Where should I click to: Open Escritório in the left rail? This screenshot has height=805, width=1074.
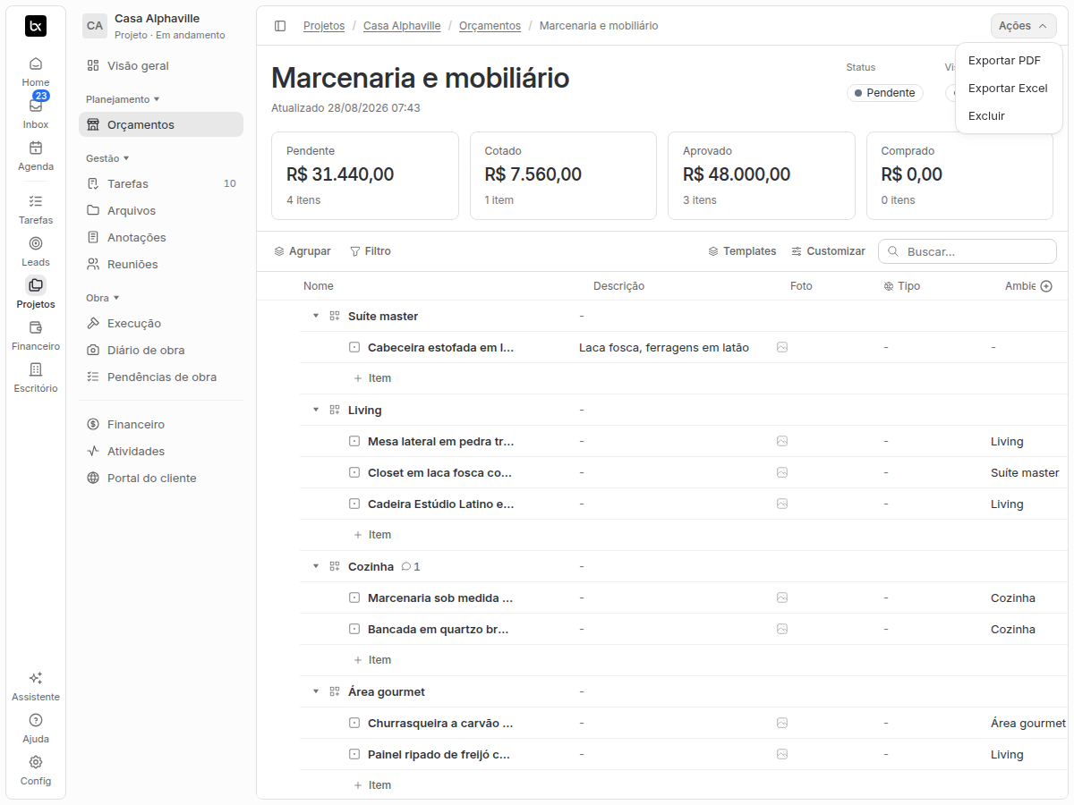click(x=36, y=377)
